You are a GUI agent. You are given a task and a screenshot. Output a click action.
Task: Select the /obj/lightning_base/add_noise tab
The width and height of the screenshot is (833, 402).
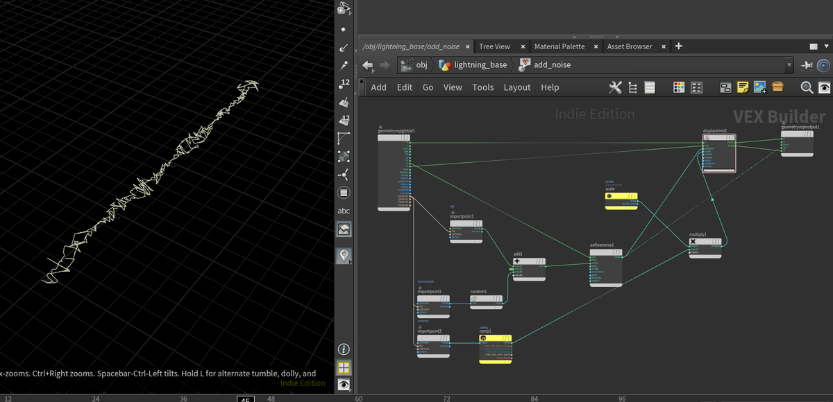(412, 46)
